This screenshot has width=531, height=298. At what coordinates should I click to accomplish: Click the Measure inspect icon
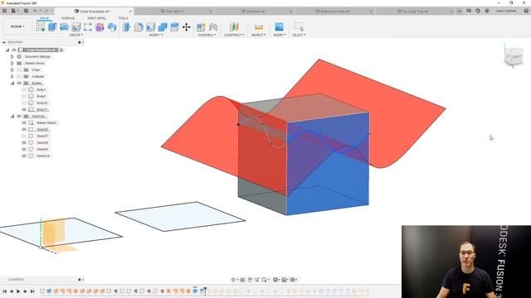259,27
